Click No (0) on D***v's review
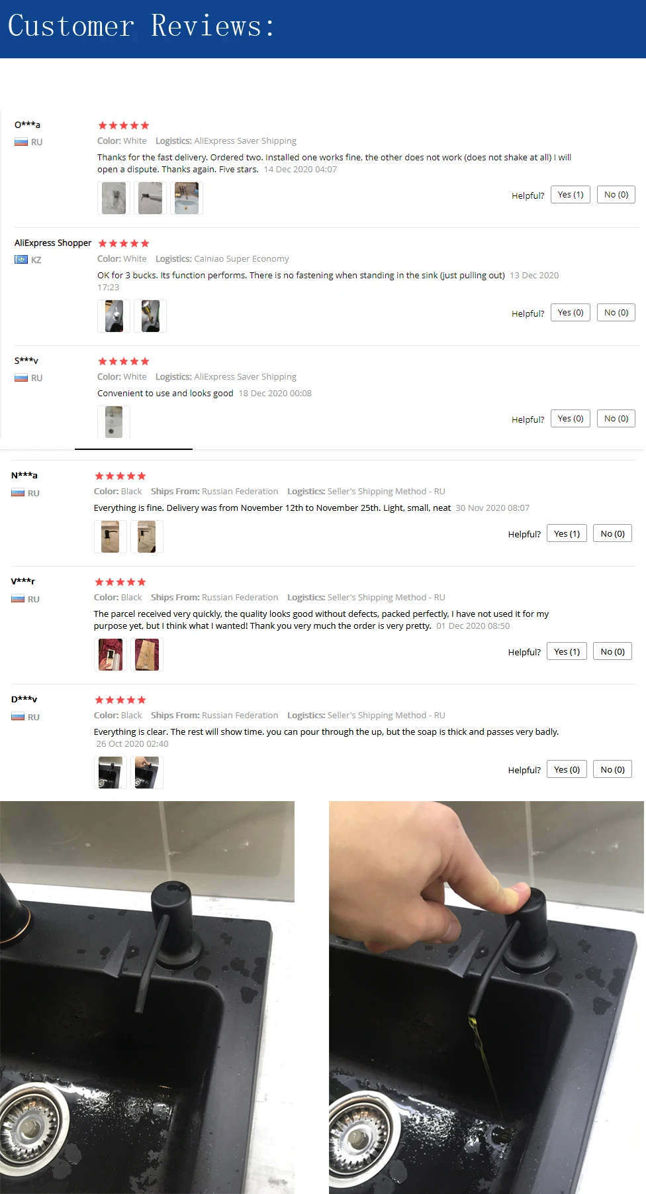Viewport: 646px width, 1194px height. (x=613, y=770)
